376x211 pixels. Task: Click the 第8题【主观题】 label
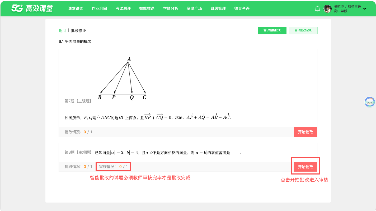(78, 152)
